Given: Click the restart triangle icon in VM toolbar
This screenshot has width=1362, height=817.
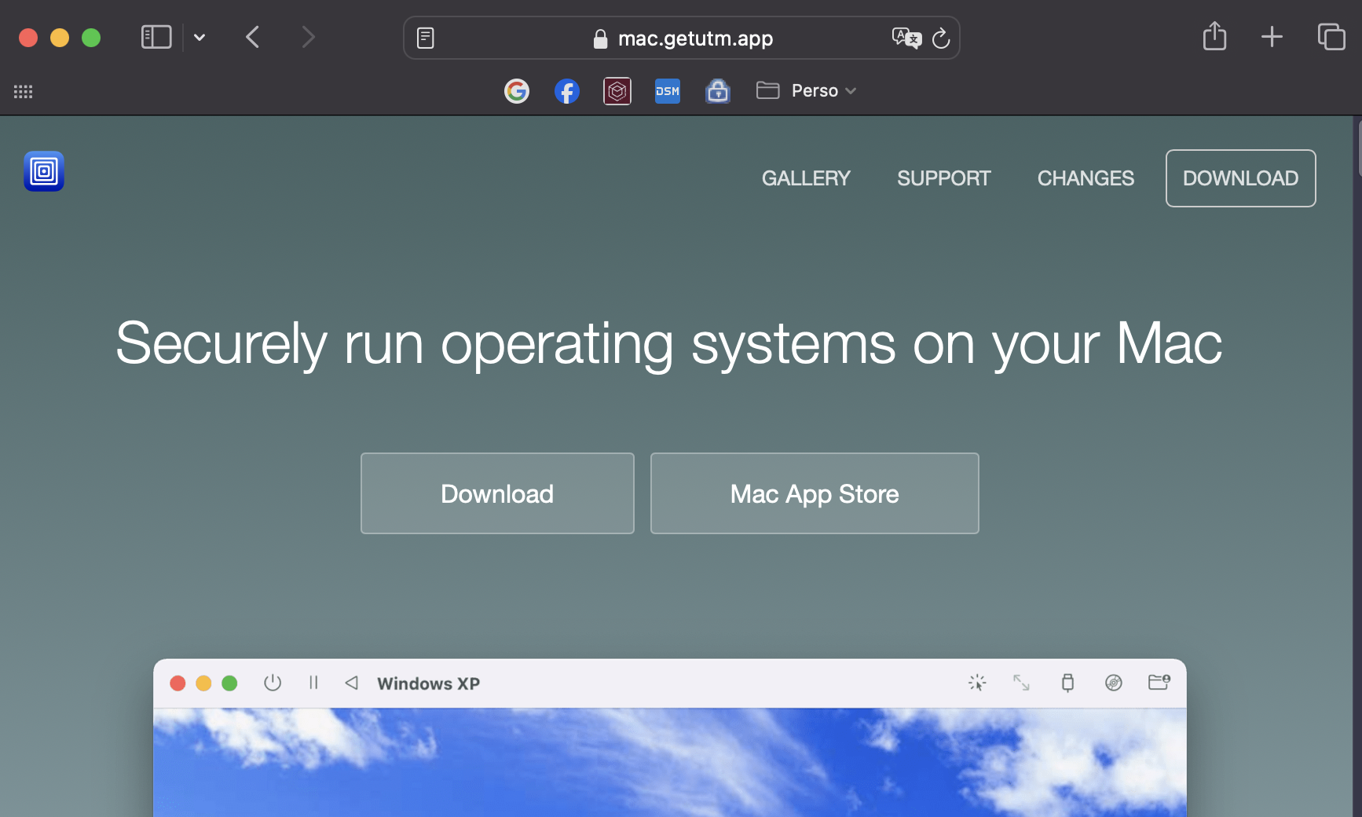Looking at the screenshot, I should click(351, 683).
